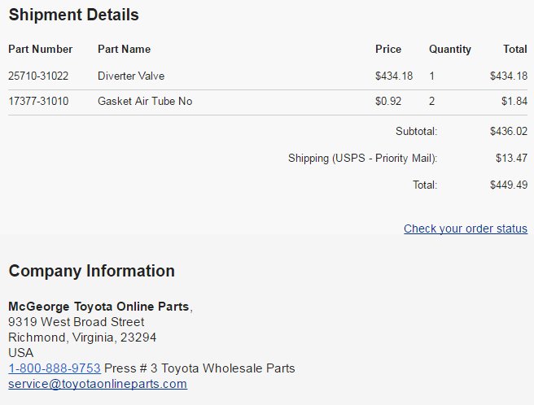Call the 1-800-888-9753 phone link
The height and width of the screenshot is (405, 534).
55,368
